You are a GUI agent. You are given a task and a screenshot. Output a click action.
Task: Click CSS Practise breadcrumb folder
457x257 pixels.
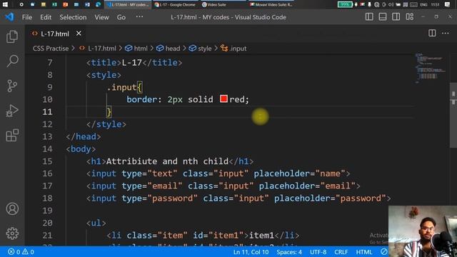pos(51,49)
